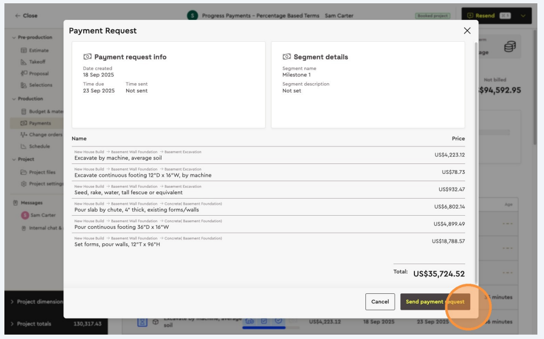Click the coin stack icon at top right
Screen dimensions: 544x339
pyautogui.click(x=509, y=49)
